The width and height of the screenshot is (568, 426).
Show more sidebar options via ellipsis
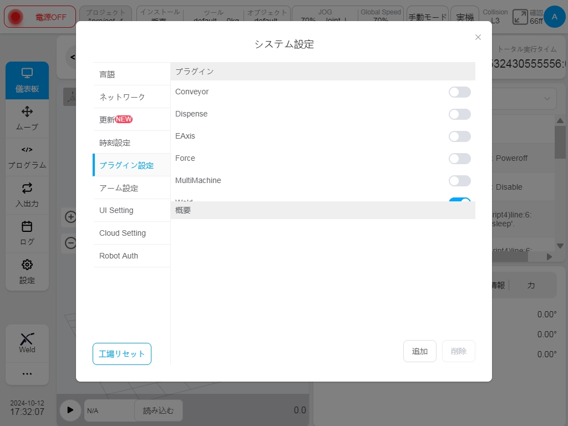pos(27,374)
